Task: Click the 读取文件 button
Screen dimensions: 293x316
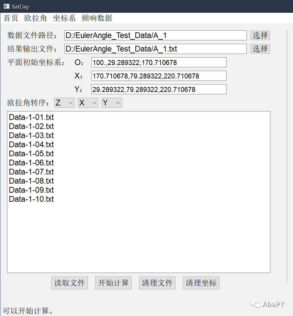Action: [69, 283]
